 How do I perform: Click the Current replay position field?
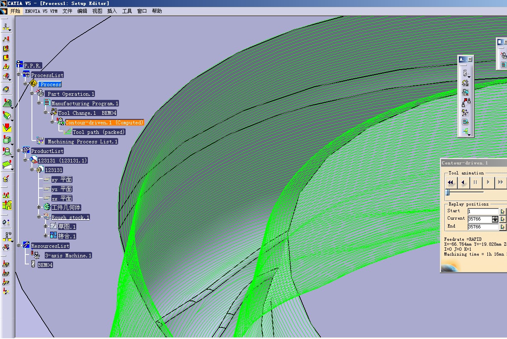(480, 219)
